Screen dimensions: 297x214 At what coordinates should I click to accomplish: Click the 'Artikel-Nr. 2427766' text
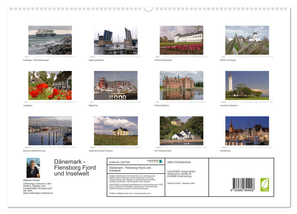pyautogui.click(x=120, y=162)
